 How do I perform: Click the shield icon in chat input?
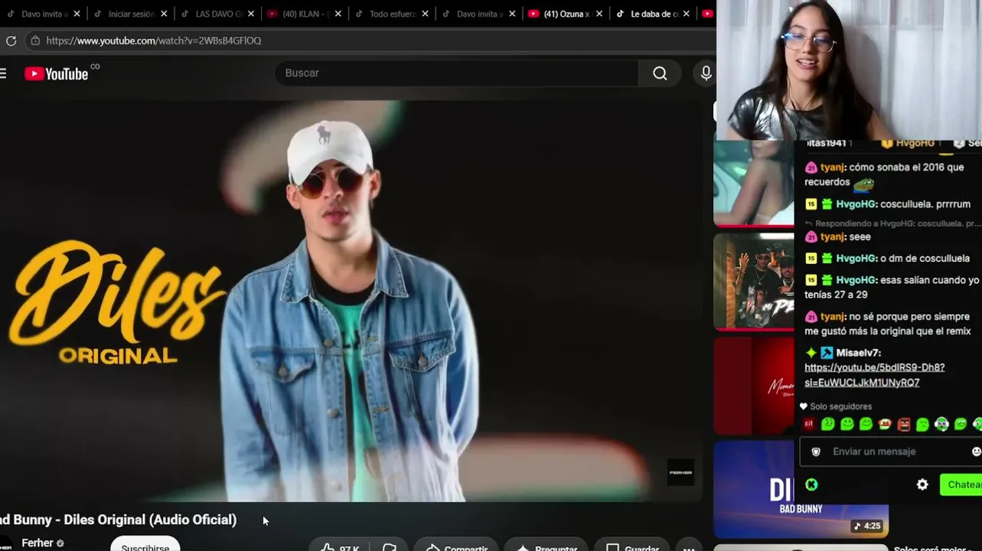(816, 452)
